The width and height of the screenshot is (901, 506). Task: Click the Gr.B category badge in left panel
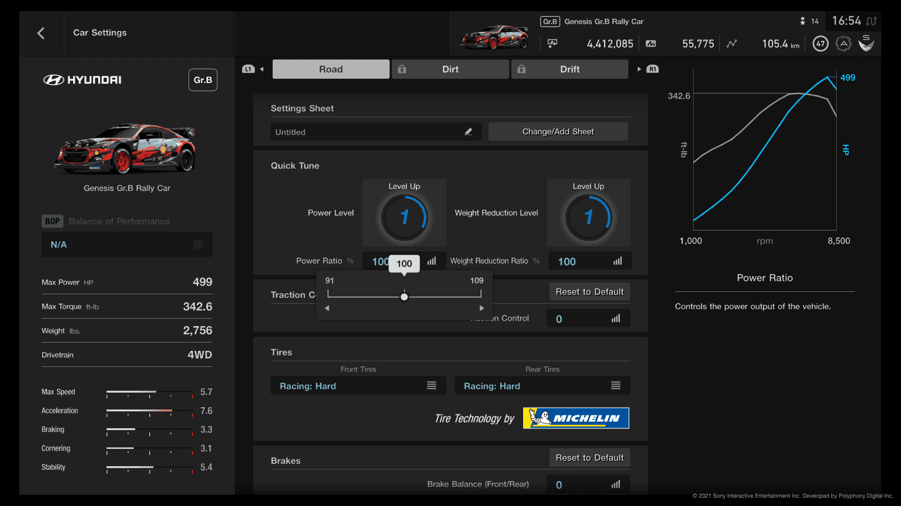(x=203, y=80)
